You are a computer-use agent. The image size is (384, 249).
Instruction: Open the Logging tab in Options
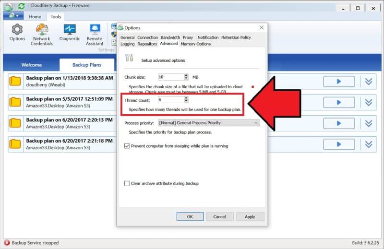[x=127, y=44]
